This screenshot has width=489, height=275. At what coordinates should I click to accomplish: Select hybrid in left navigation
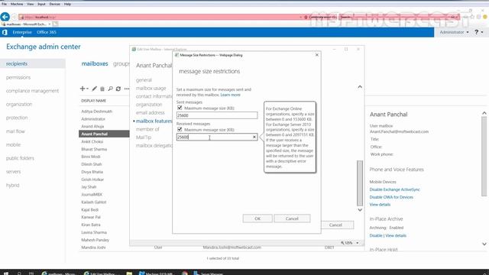(x=13, y=185)
